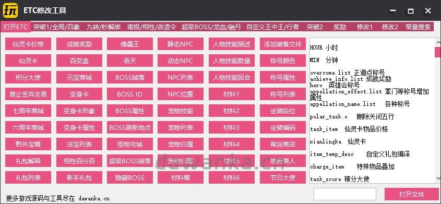The width and height of the screenshot is (441, 204).
Task: Click the BOSS ID button
Action: (130, 94)
